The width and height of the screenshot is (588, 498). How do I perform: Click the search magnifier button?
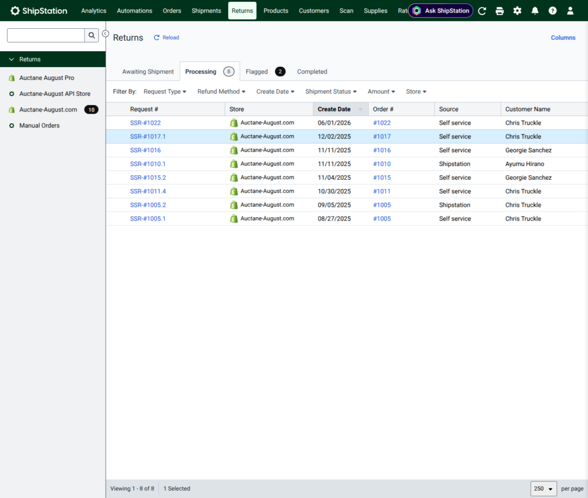pyautogui.click(x=91, y=35)
